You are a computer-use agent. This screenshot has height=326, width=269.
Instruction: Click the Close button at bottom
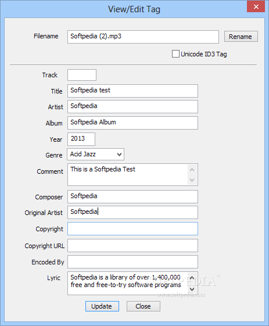144,306
